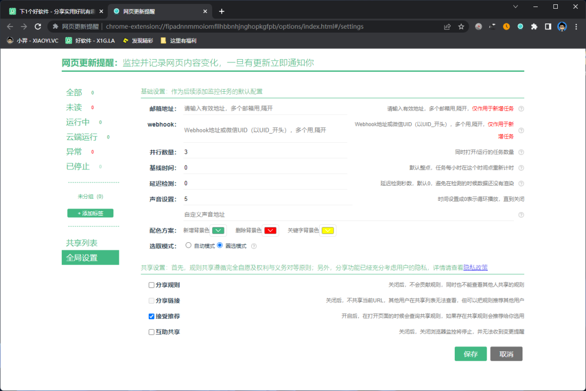Screen dimensions: 586x391
Task: Open the browser tab search chevron
Action: tap(514, 7)
